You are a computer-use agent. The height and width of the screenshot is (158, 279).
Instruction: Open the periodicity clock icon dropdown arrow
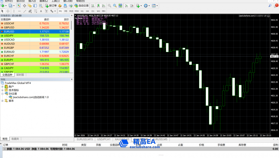click(149, 5)
